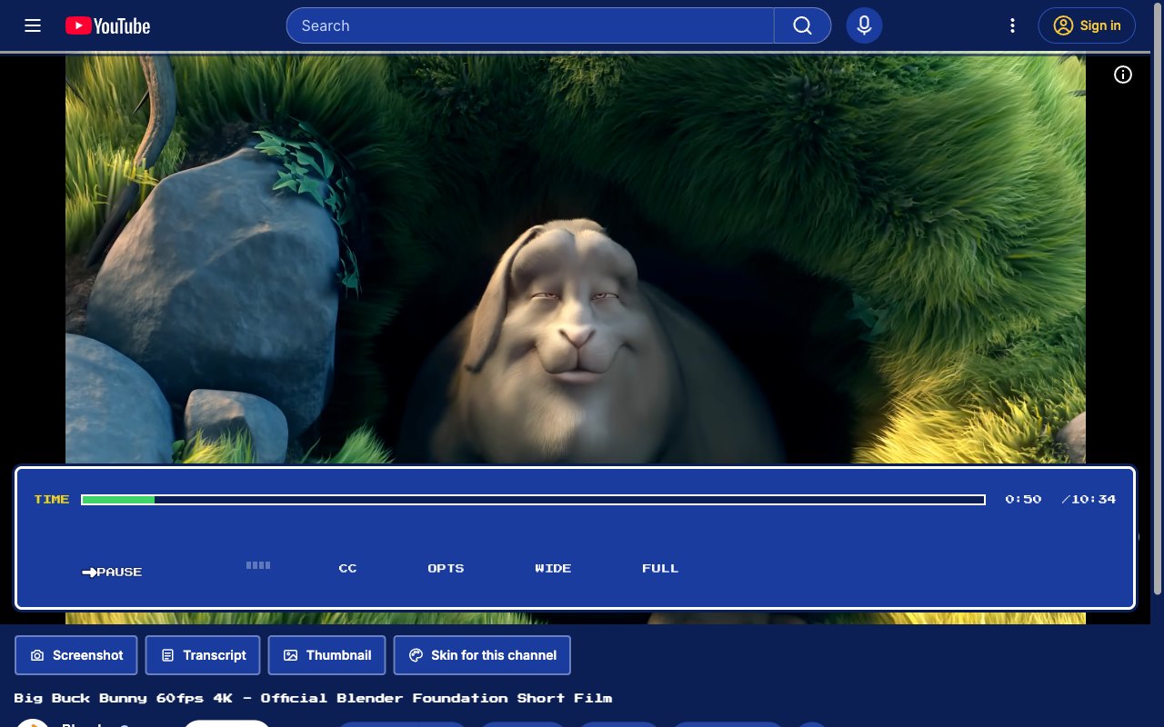Download the video Thumbnail
This screenshot has height=727, width=1164.
click(x=326, y=655)
